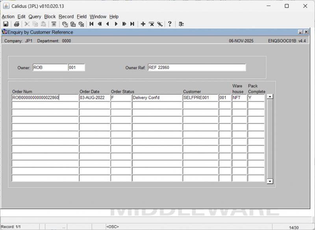This screenshot has height=230, width=315.
Task: Click the Exit door icon in toolbar
Action: click(x=181, y=24)
